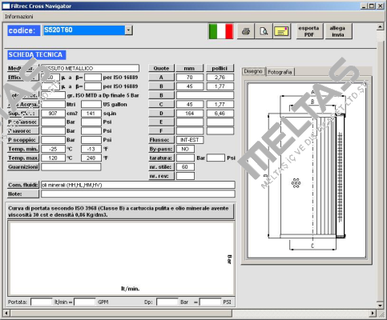The image size is (387, 320).
Task: Click the yellow mail envelope icon
Action: tap(281, 31)
